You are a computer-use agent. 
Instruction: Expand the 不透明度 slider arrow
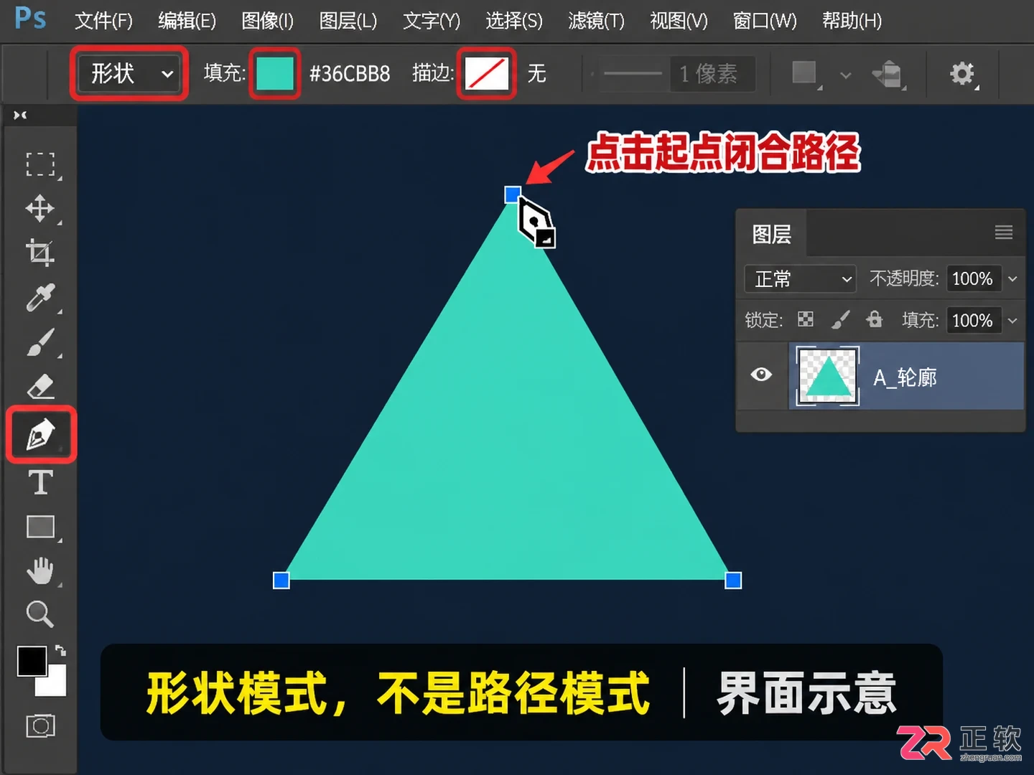(x=1012, y=278)
